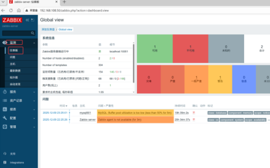
Task: Click the magnifier icon in the sidebar search
Action: (x=33, y=33)
